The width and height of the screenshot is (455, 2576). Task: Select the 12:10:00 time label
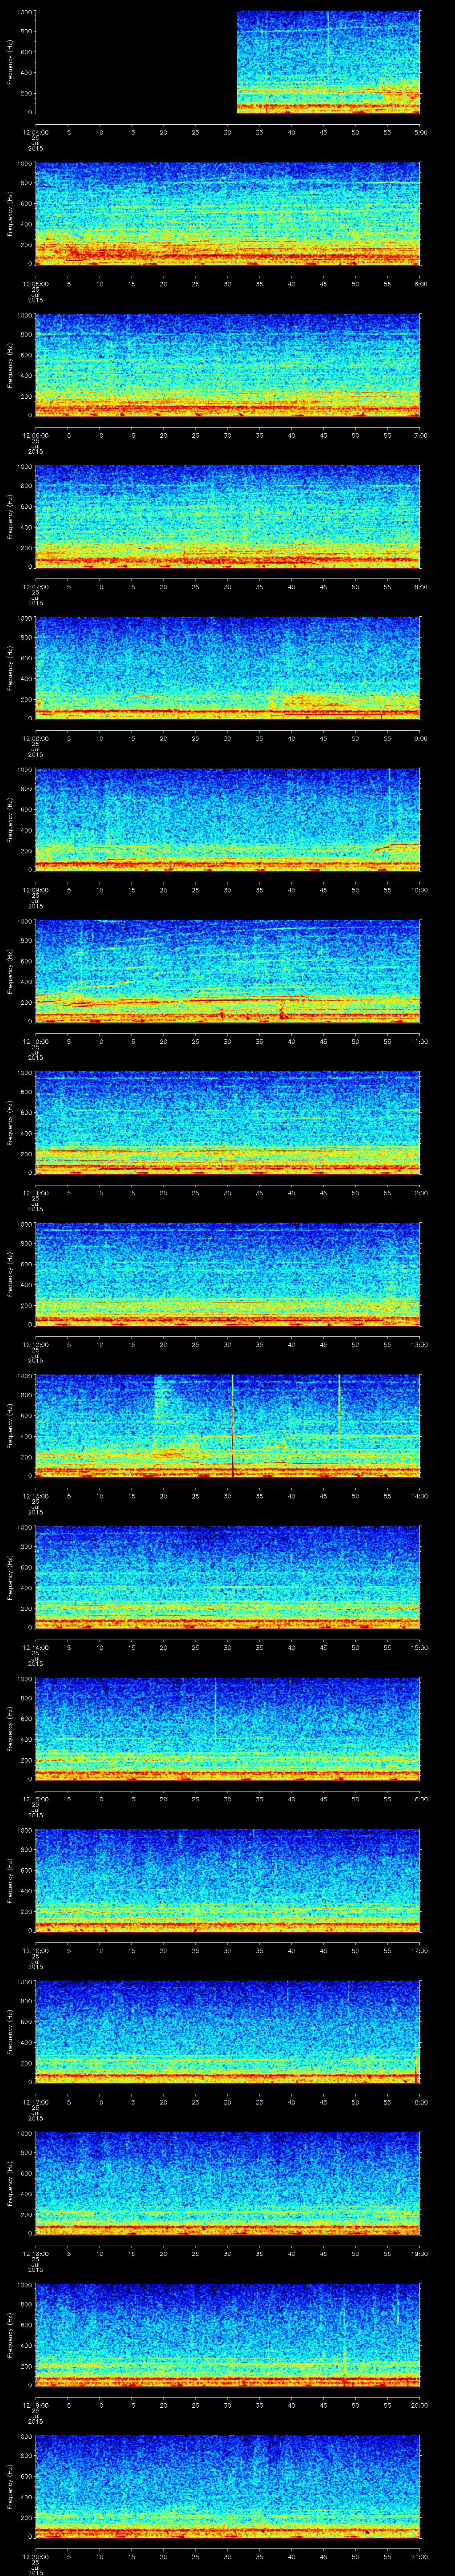(x=35, y=1041)
